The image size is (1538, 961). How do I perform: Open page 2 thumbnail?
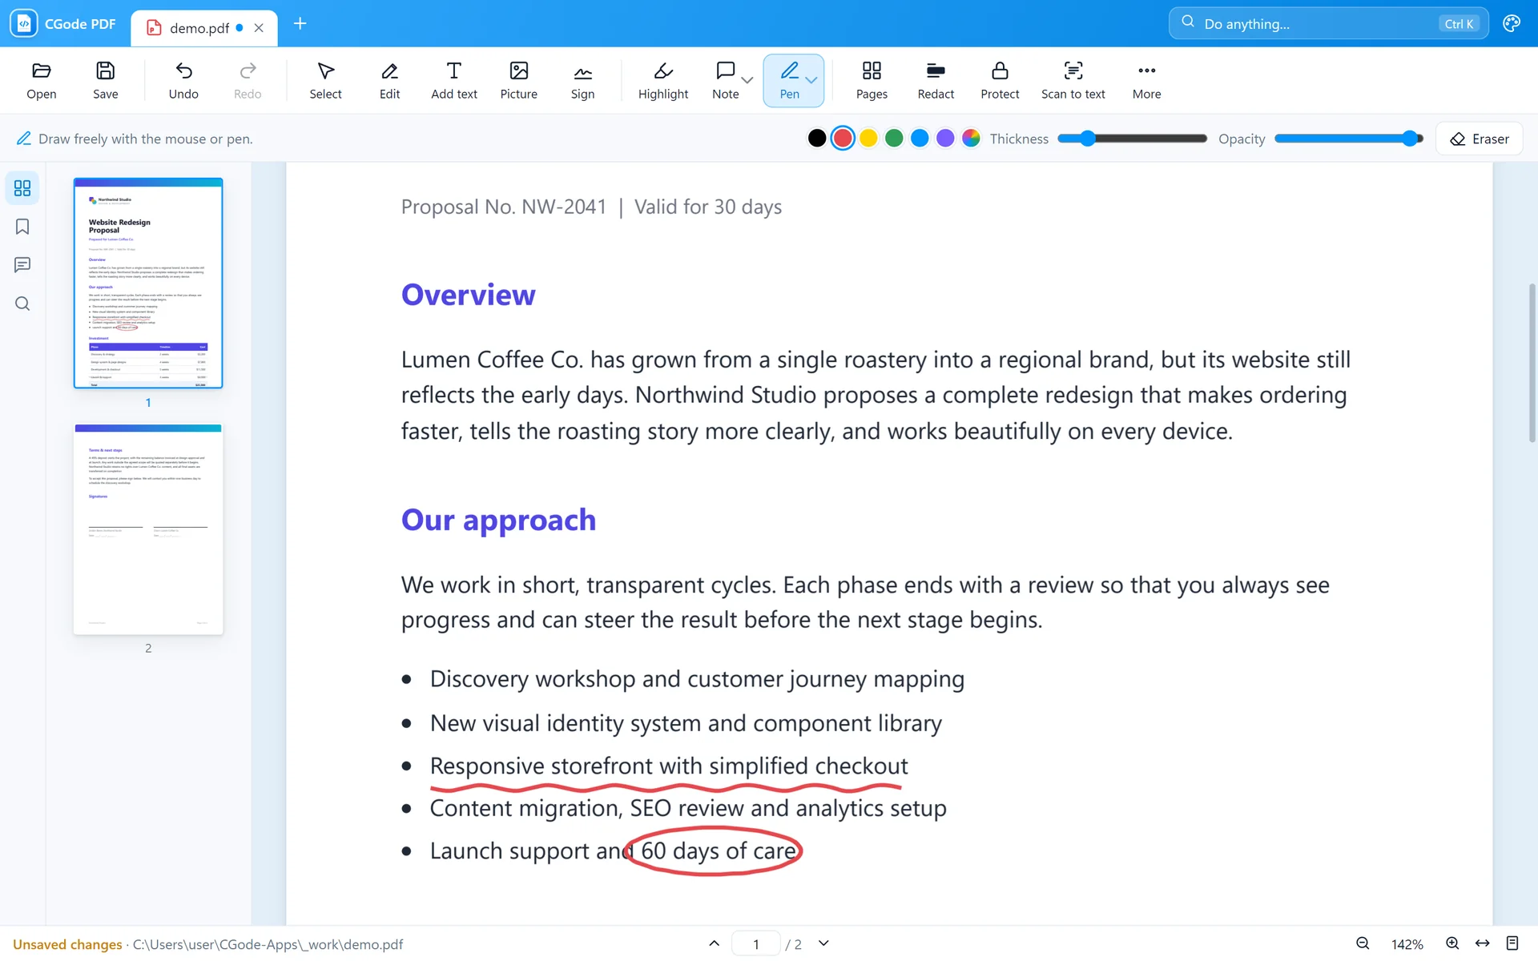(x=148, y=529)
